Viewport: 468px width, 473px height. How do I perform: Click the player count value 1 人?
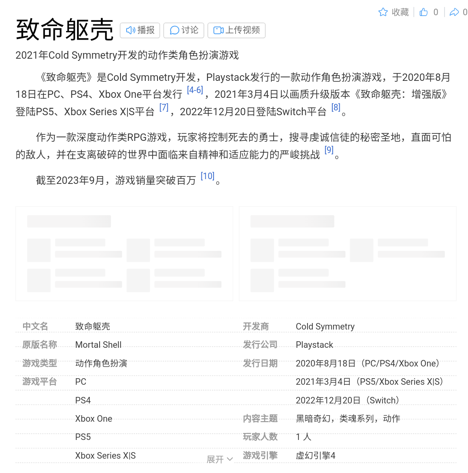point(303,437)
